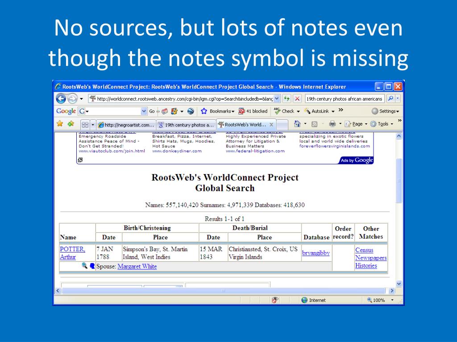
Task: Click the Go button on the Google toolbar
Action: [152, 111]
